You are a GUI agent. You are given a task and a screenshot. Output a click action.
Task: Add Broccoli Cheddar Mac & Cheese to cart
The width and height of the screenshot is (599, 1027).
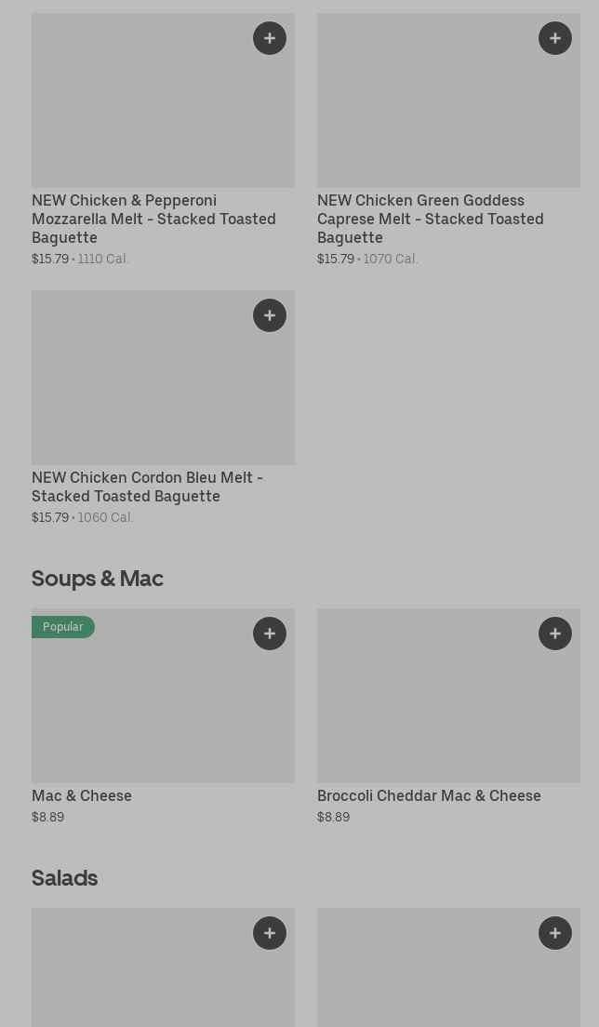pos(555,634)
